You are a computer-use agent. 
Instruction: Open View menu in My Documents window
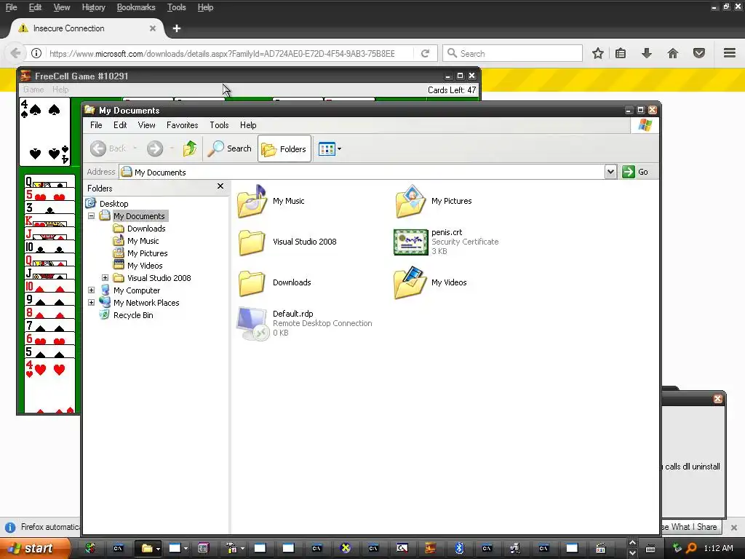point(146,125)
